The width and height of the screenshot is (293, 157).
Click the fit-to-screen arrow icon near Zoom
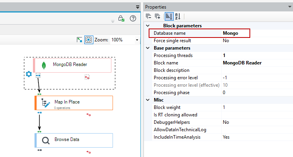[79, 39]
